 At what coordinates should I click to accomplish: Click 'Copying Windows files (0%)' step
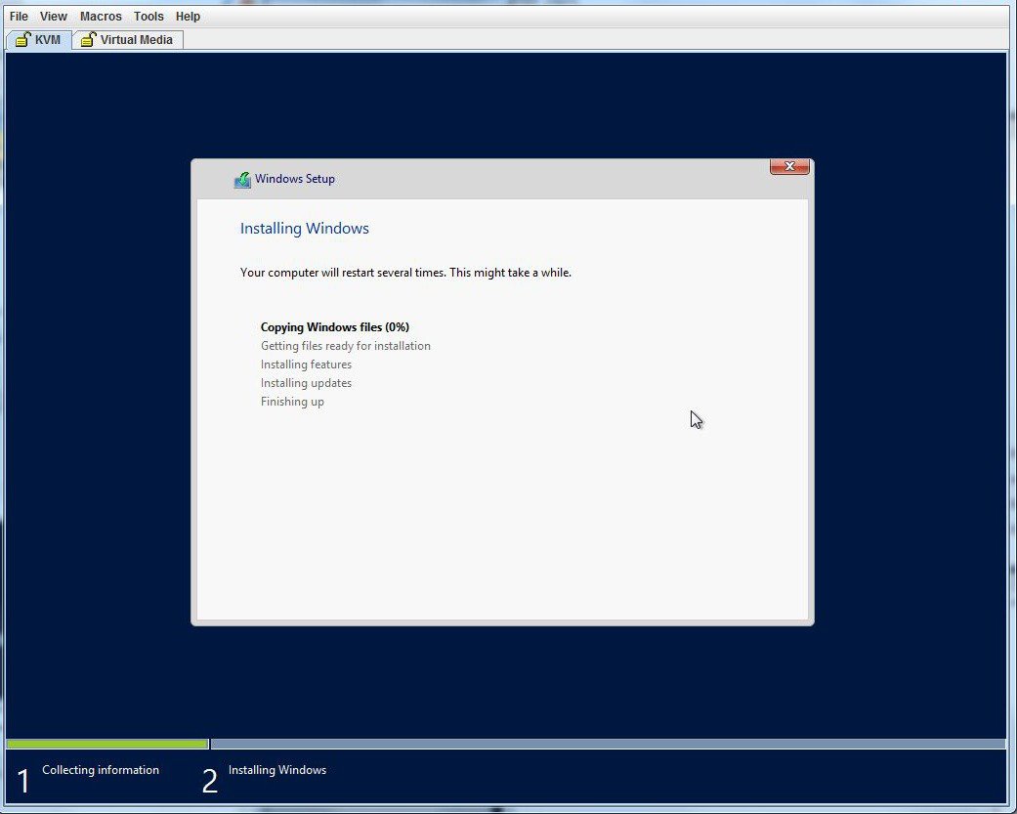point(335,327)
